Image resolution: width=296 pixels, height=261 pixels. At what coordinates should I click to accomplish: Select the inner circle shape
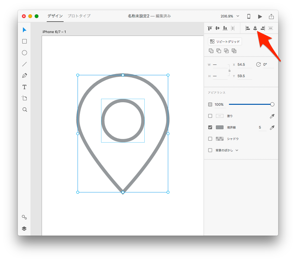[123, 121]
